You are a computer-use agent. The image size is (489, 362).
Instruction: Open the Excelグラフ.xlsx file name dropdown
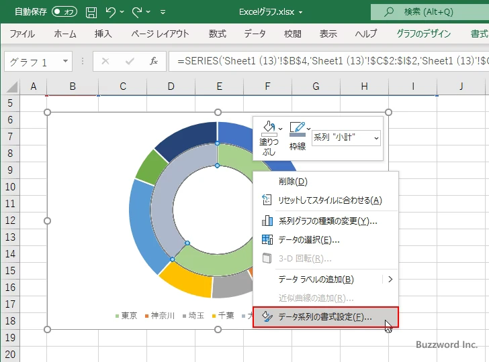click(300, 13)
